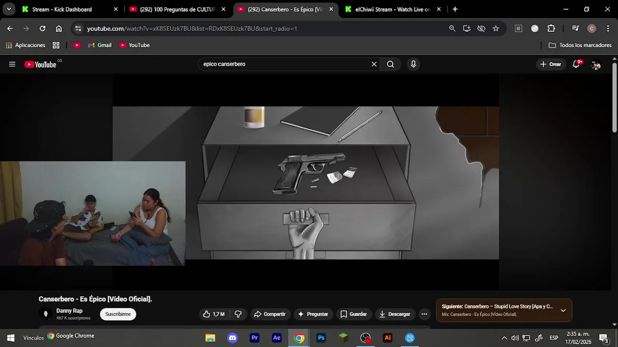Open Photoshop from the taskbar
Image resolution: width=618 pixels, height=347 pixels.
[x=321, y=338]
